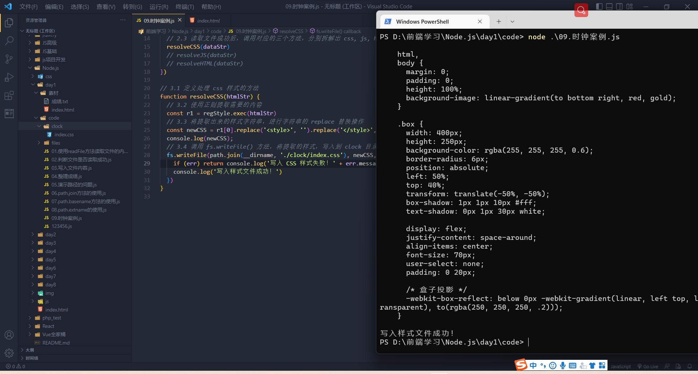This screenshot has height=374, width=698.
Task: Click the errors and warnings counter
Action: 15,366
